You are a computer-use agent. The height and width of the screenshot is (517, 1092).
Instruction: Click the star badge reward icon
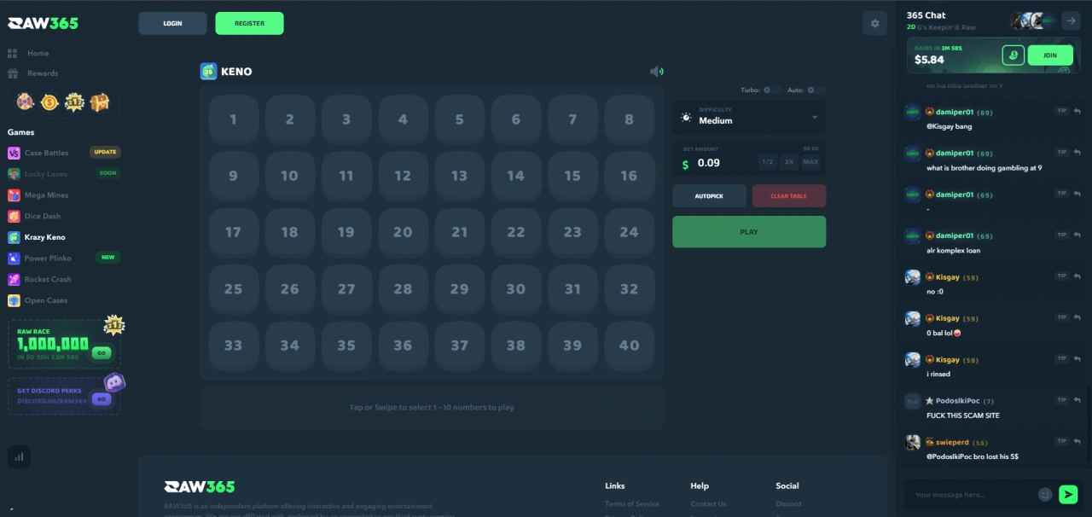[74, 102]
